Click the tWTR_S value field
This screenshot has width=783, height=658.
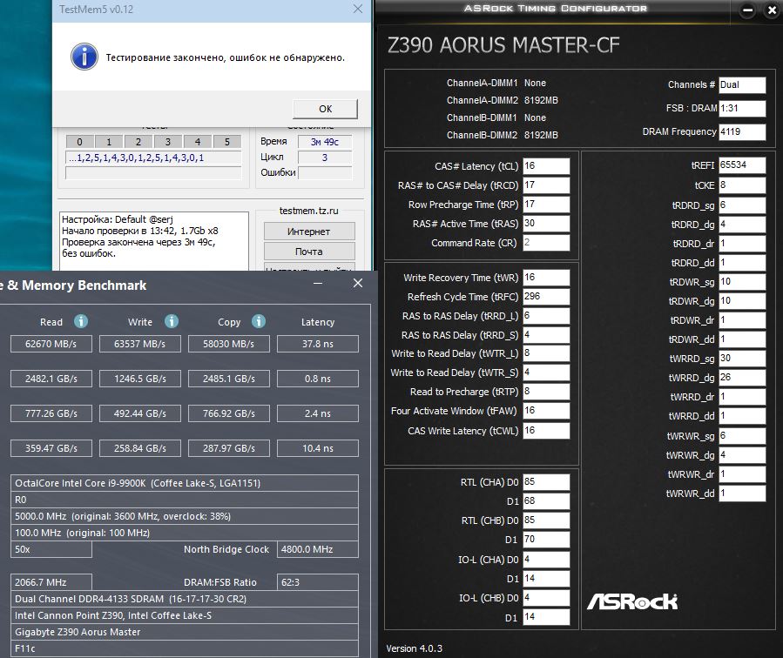pos(546,373)
